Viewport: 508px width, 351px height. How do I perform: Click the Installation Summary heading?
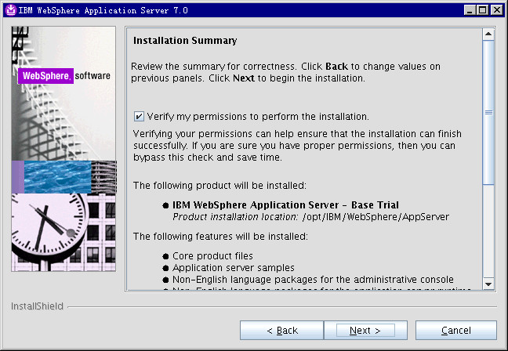(x=185, y=41)
